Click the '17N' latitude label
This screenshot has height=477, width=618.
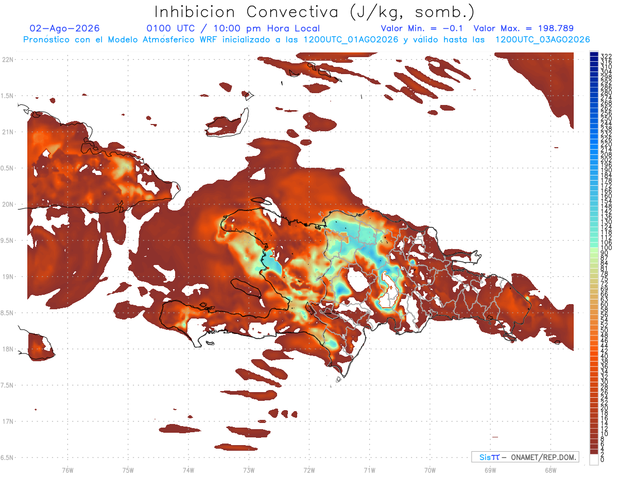(x=7, y=421)
